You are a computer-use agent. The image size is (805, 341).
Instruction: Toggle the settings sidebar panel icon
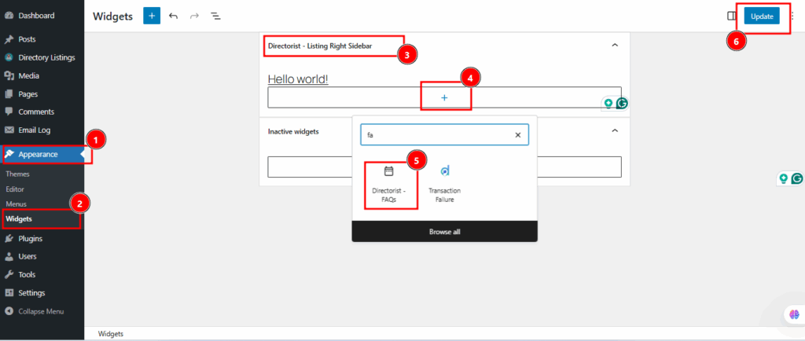731,16
